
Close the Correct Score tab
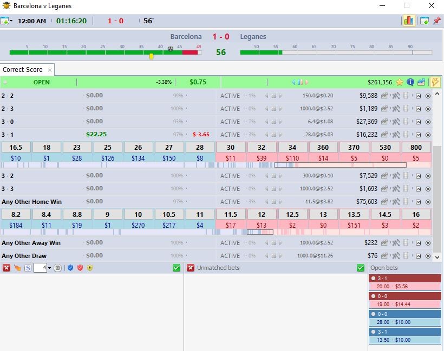click(x=50, y=70)
